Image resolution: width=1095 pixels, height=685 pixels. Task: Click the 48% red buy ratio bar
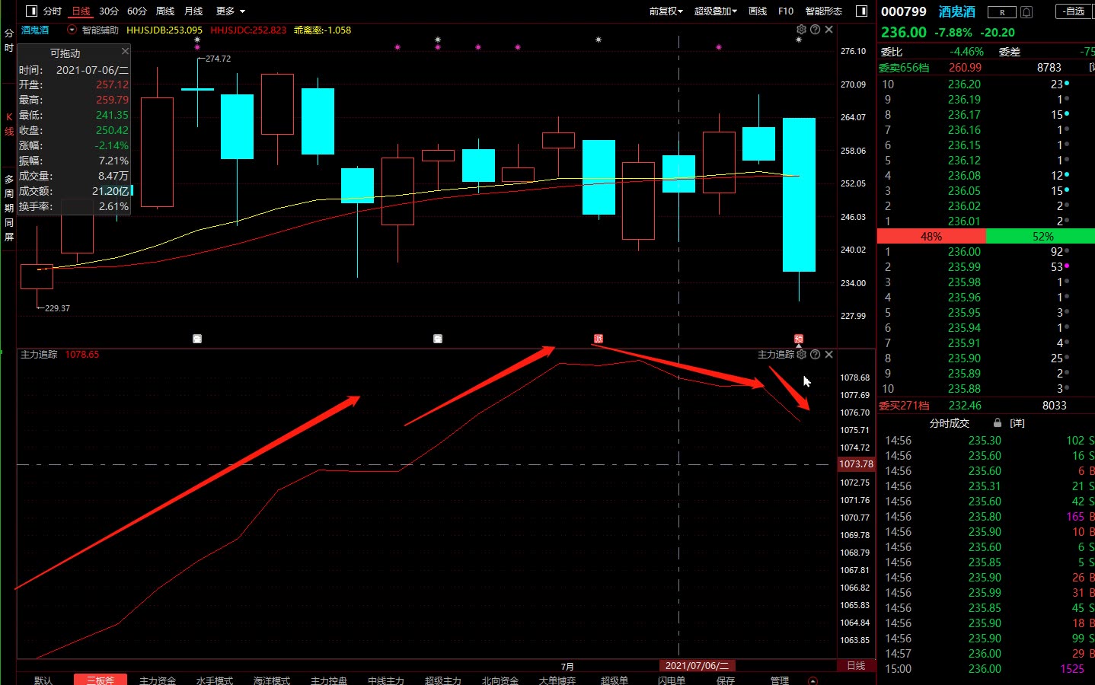[931, 237]
